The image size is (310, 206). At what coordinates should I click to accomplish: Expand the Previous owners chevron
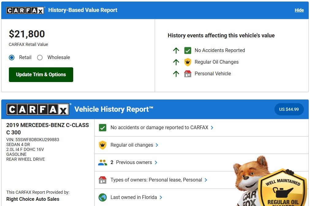(156, 163)
